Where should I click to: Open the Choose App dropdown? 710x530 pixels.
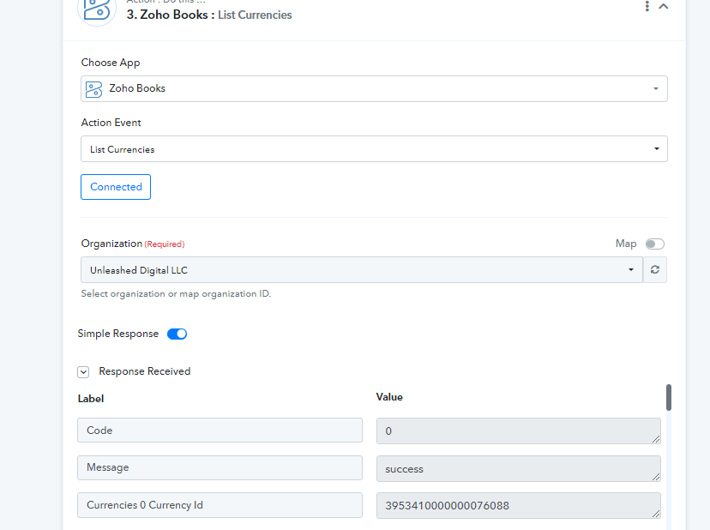(374, 89)
